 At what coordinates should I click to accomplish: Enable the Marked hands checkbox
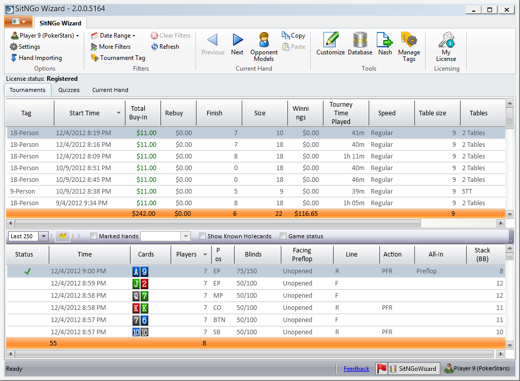[93, 236]
